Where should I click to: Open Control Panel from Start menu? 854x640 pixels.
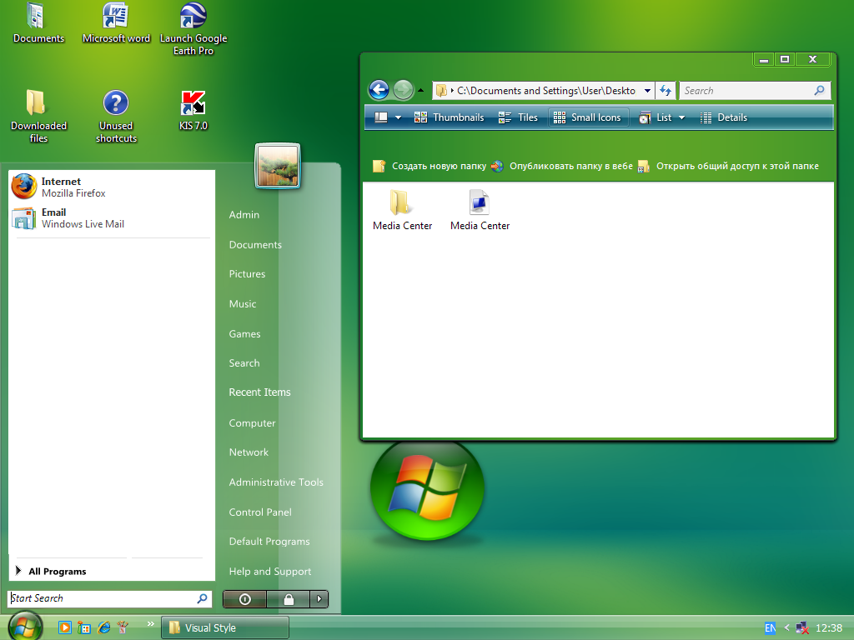[x=260, y=512]
